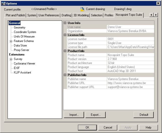
Task: Switch to the Plot and Publish tab
Action: pyautogui.click(x=15, y=15)
